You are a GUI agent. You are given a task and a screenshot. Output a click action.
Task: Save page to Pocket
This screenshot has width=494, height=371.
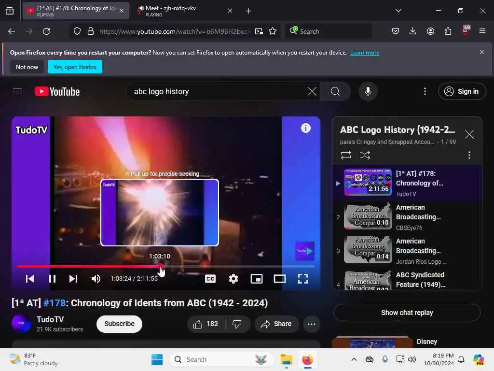[x=396, y=31]
